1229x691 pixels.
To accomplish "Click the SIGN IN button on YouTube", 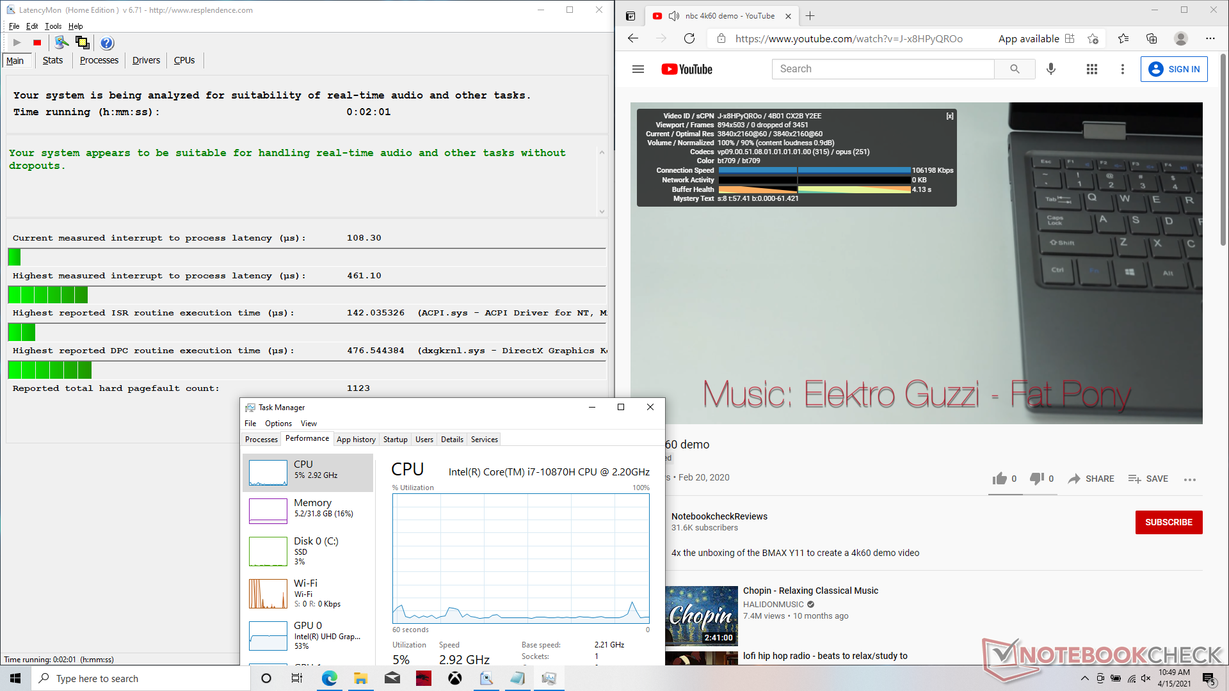I will click(x=1174, y=69).
